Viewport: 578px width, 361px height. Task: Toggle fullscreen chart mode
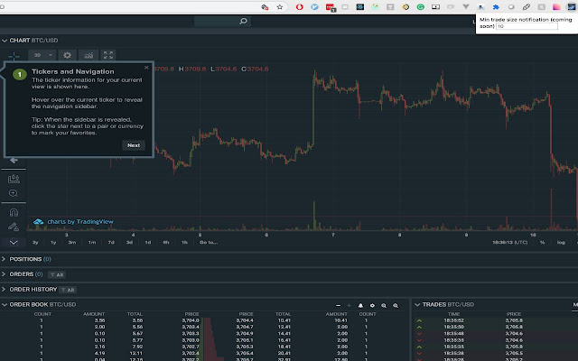(x=108, y=55)
